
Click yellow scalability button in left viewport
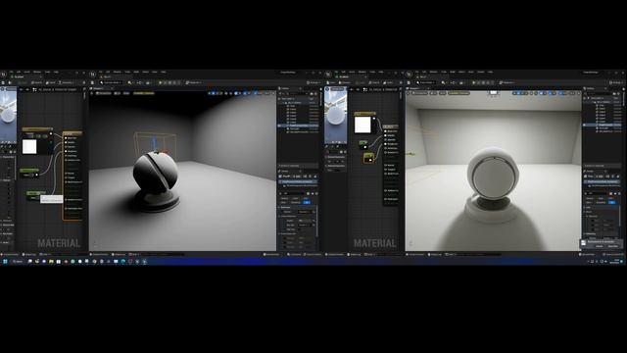pos(144,93)
